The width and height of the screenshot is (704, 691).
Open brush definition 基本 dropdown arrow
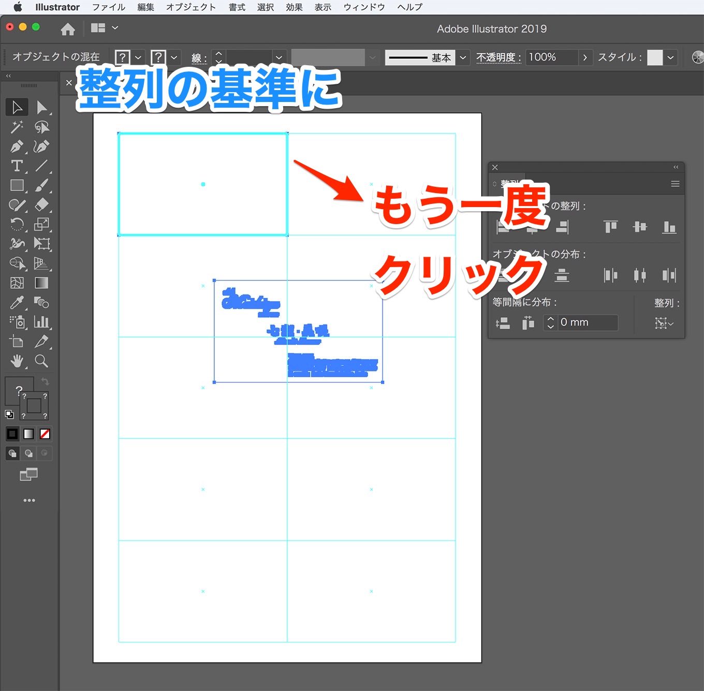463,57
